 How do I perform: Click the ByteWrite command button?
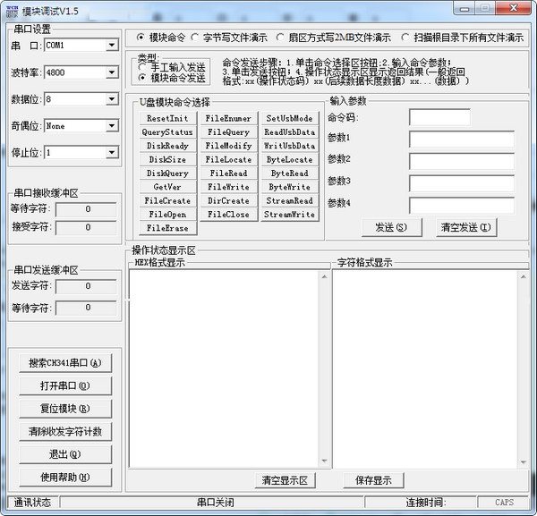click(x=290, y=187)
